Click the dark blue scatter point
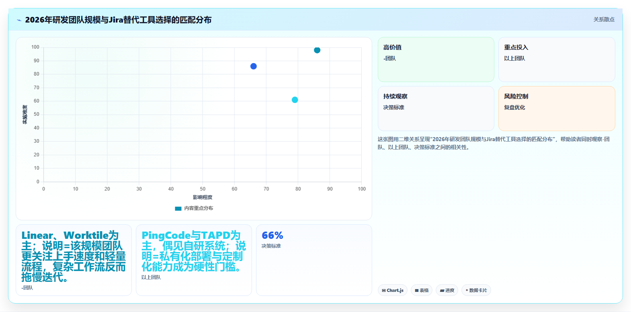The image size is (631, 312). tap(253, 66)
